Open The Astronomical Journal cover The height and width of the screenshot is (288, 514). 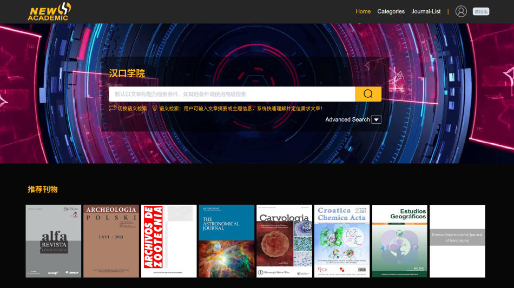tap(227, 241)
